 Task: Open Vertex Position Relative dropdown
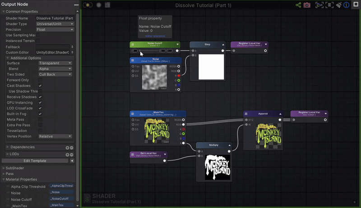click(x=55, y=136)
